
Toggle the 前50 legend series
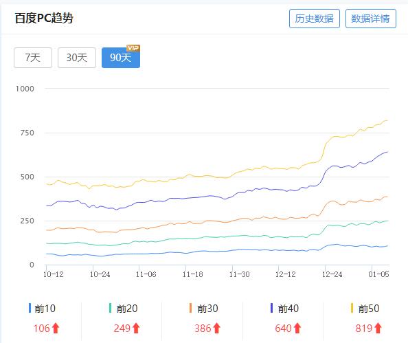coord(365,309)
